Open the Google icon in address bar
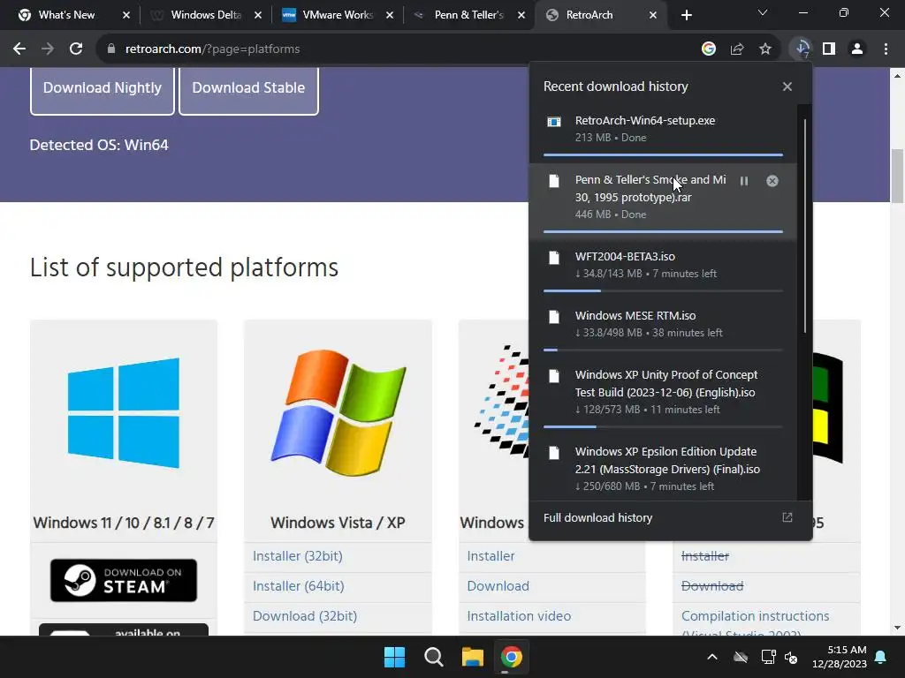This screenshot has width=905, height=678. [x=708, y=49]
